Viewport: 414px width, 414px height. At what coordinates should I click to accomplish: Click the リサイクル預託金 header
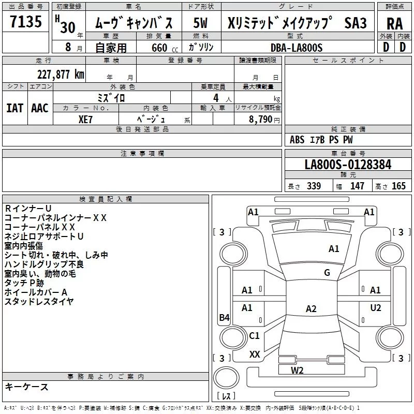(258, 108)
